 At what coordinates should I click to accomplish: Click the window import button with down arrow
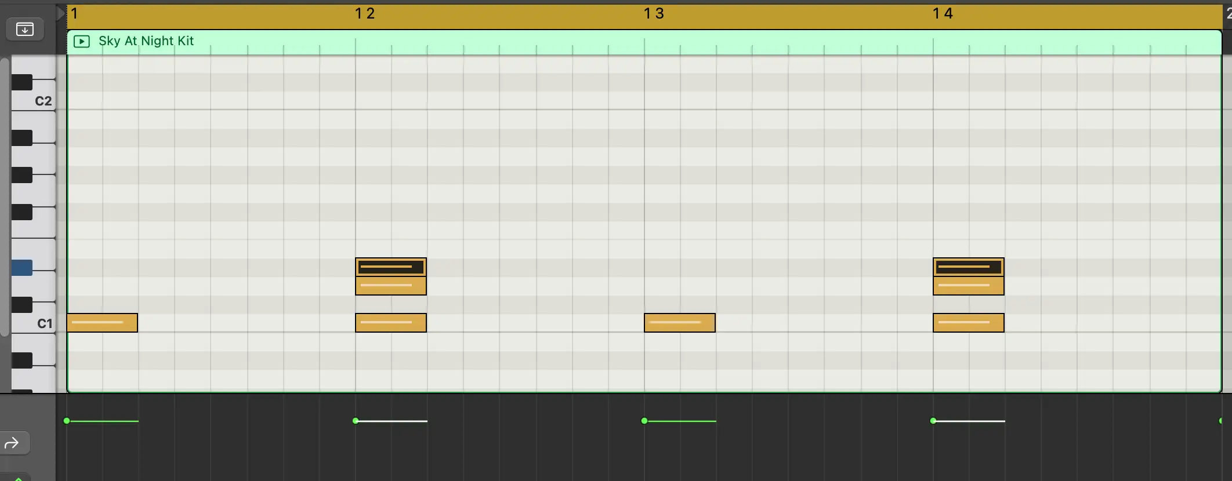coord(25,29)
